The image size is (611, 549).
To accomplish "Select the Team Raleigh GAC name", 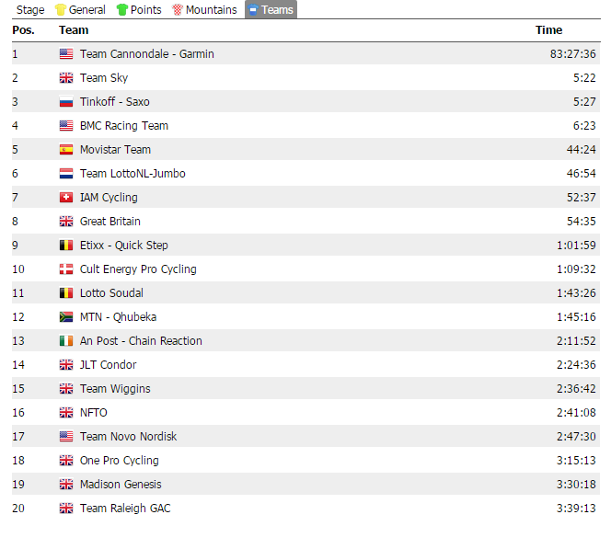I will click(125, 509).
